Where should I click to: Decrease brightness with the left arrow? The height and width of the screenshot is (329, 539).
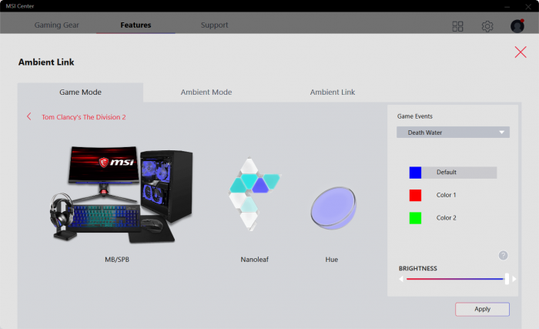pos(401,279)
